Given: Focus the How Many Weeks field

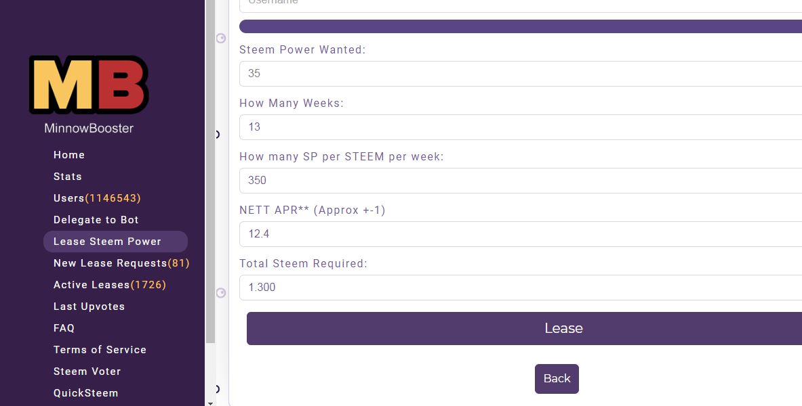Looking at the screenshot, I should coord(521,127).
